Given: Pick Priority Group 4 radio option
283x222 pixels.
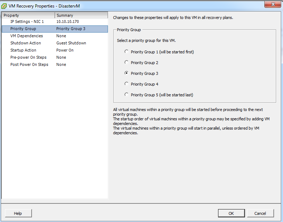Looking at the screenshot, I should (126, 84).
